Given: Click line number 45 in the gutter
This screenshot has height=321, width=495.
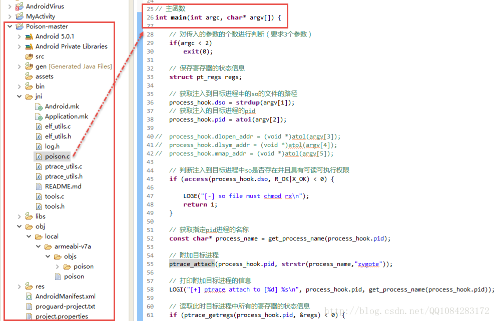Looking at the screenshot, I should coord(150,179).
